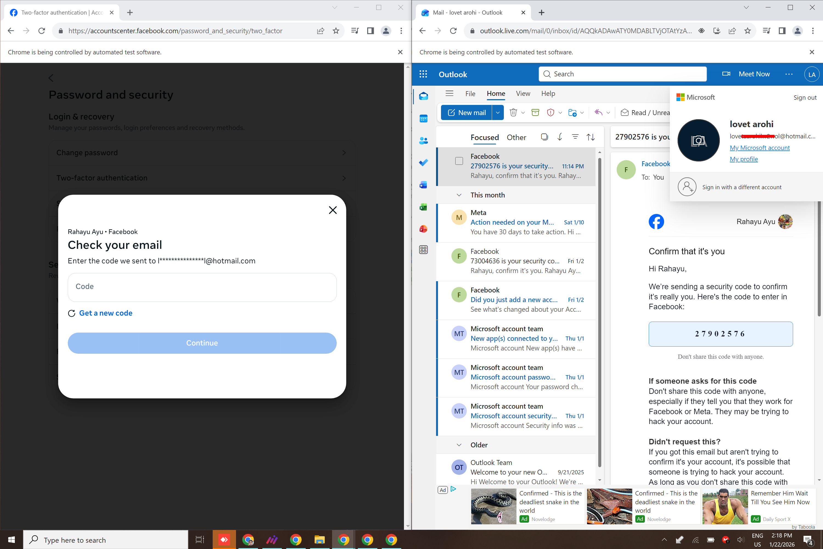Open the Windows notification center

[x=808, y=540]
